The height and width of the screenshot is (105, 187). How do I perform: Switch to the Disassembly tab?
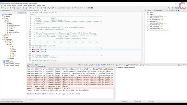point(158,10)
